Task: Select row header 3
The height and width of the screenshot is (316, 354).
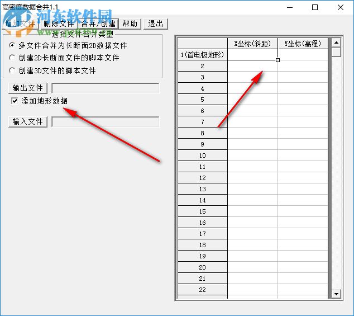Action: pos(203,77)
